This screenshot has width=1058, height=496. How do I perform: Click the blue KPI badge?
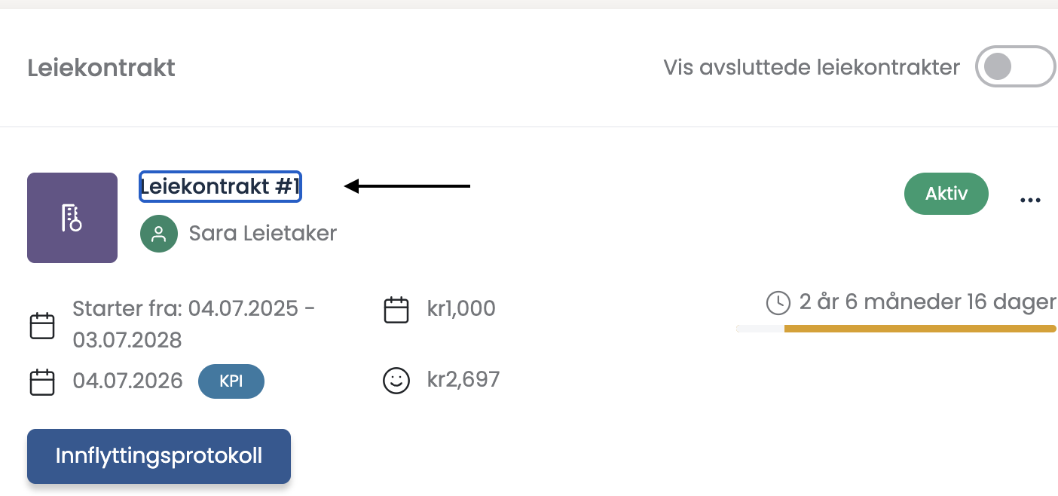click(231, 381)
